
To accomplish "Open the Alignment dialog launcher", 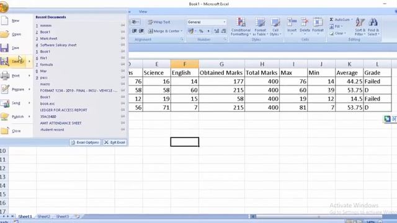I will [x=182, y=40].
